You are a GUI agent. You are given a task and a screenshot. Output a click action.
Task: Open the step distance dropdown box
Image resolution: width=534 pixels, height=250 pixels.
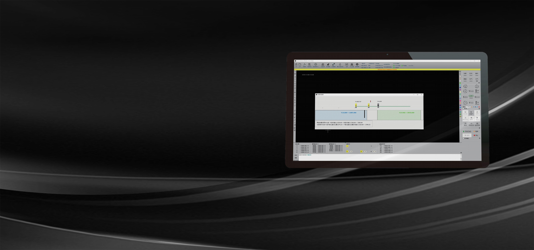click(x=468, y=107)
